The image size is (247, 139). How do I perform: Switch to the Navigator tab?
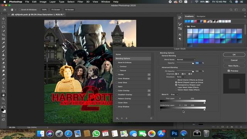[201, 16]
